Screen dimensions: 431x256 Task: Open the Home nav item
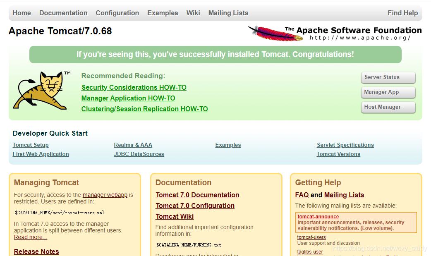(22, 13)
